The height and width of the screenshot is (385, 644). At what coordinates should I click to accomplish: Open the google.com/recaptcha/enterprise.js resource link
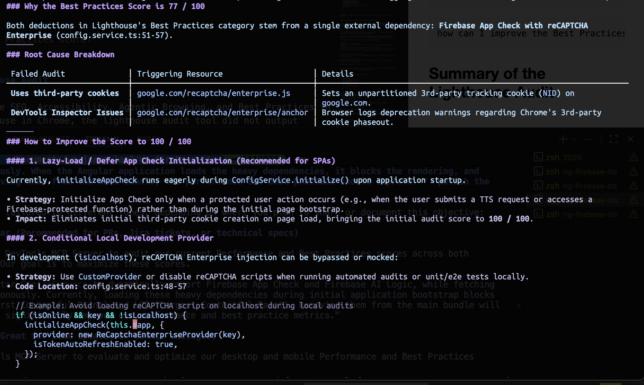coord(214,93)
